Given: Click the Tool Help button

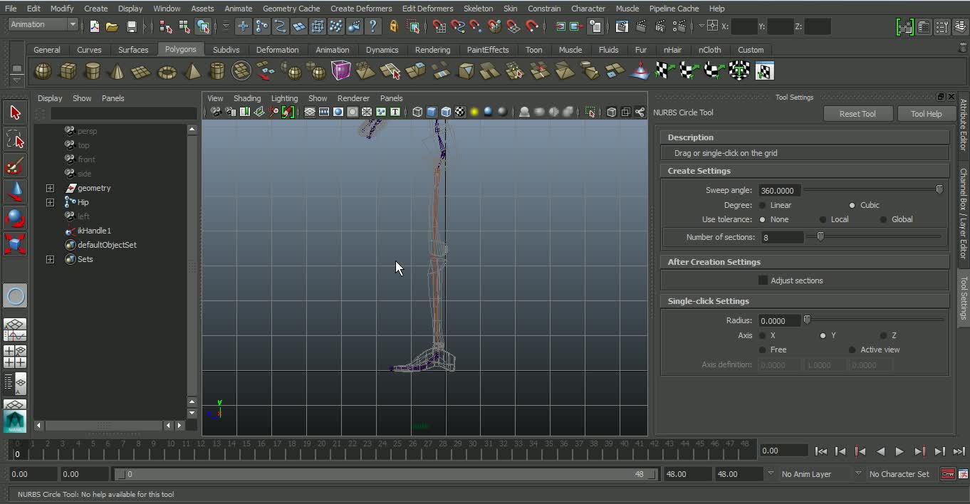Looking at the screenshot, I should click(926, 114).
